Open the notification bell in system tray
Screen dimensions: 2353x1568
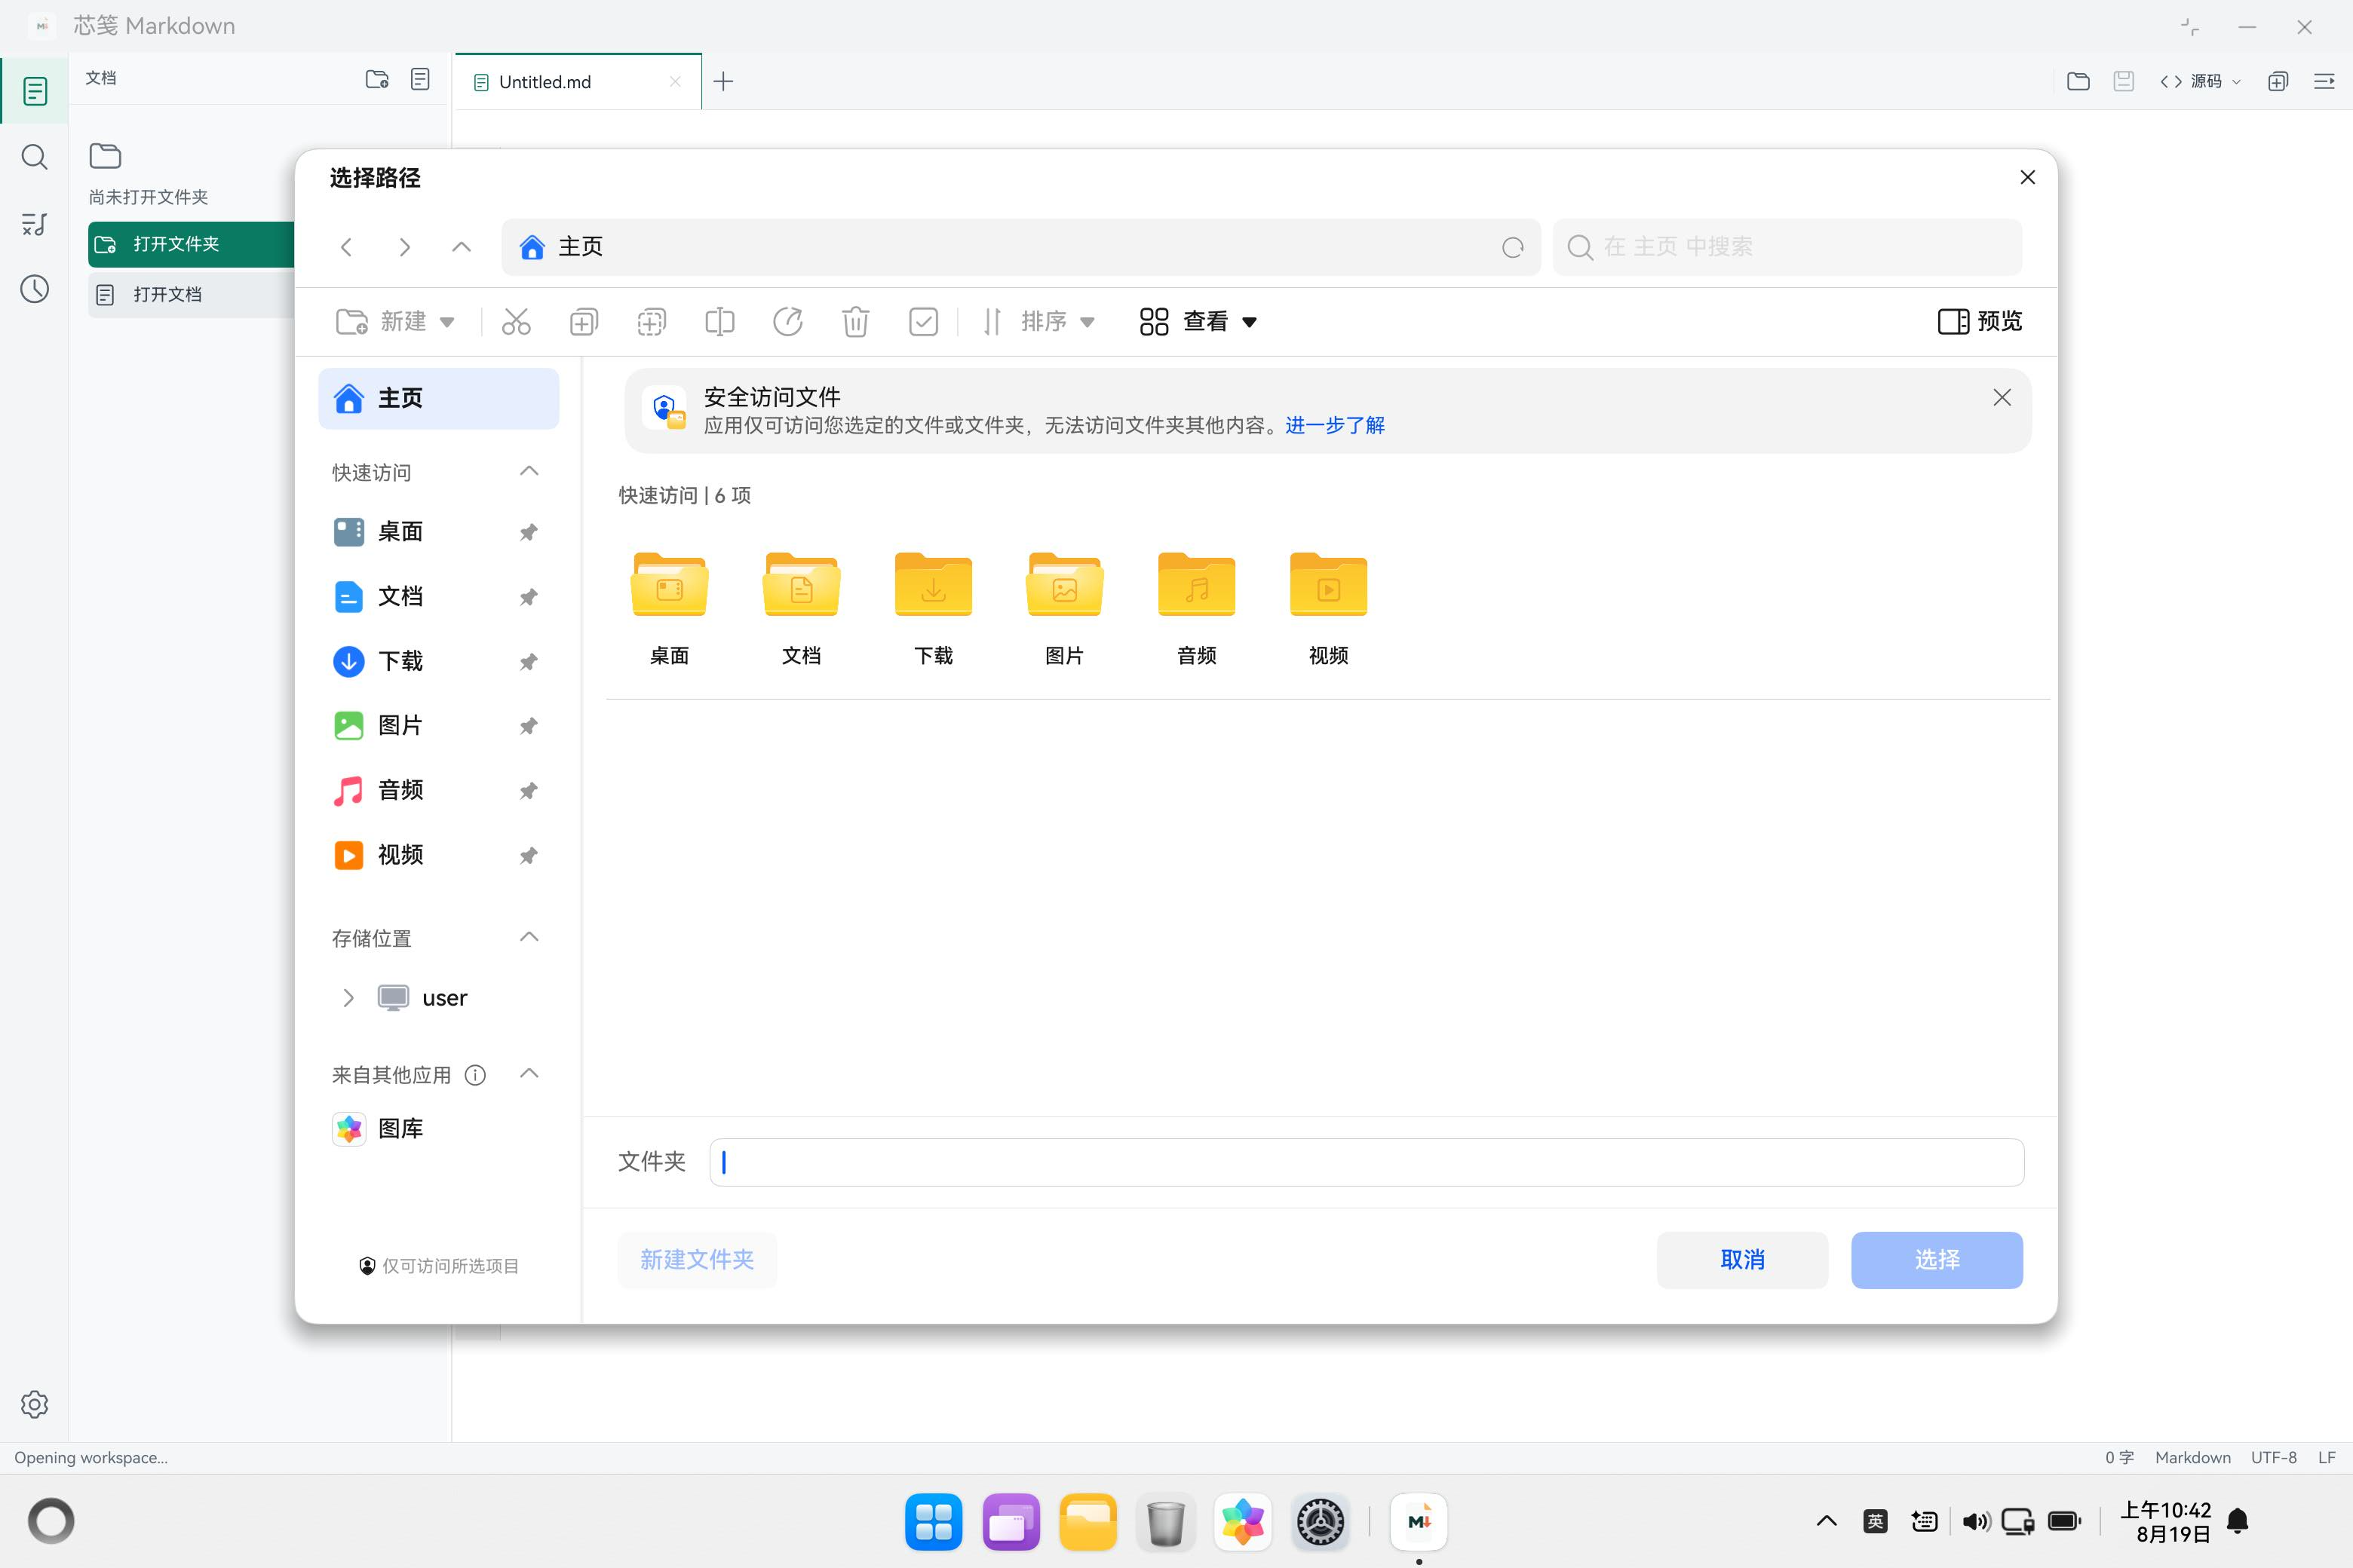[2238, 1522]
